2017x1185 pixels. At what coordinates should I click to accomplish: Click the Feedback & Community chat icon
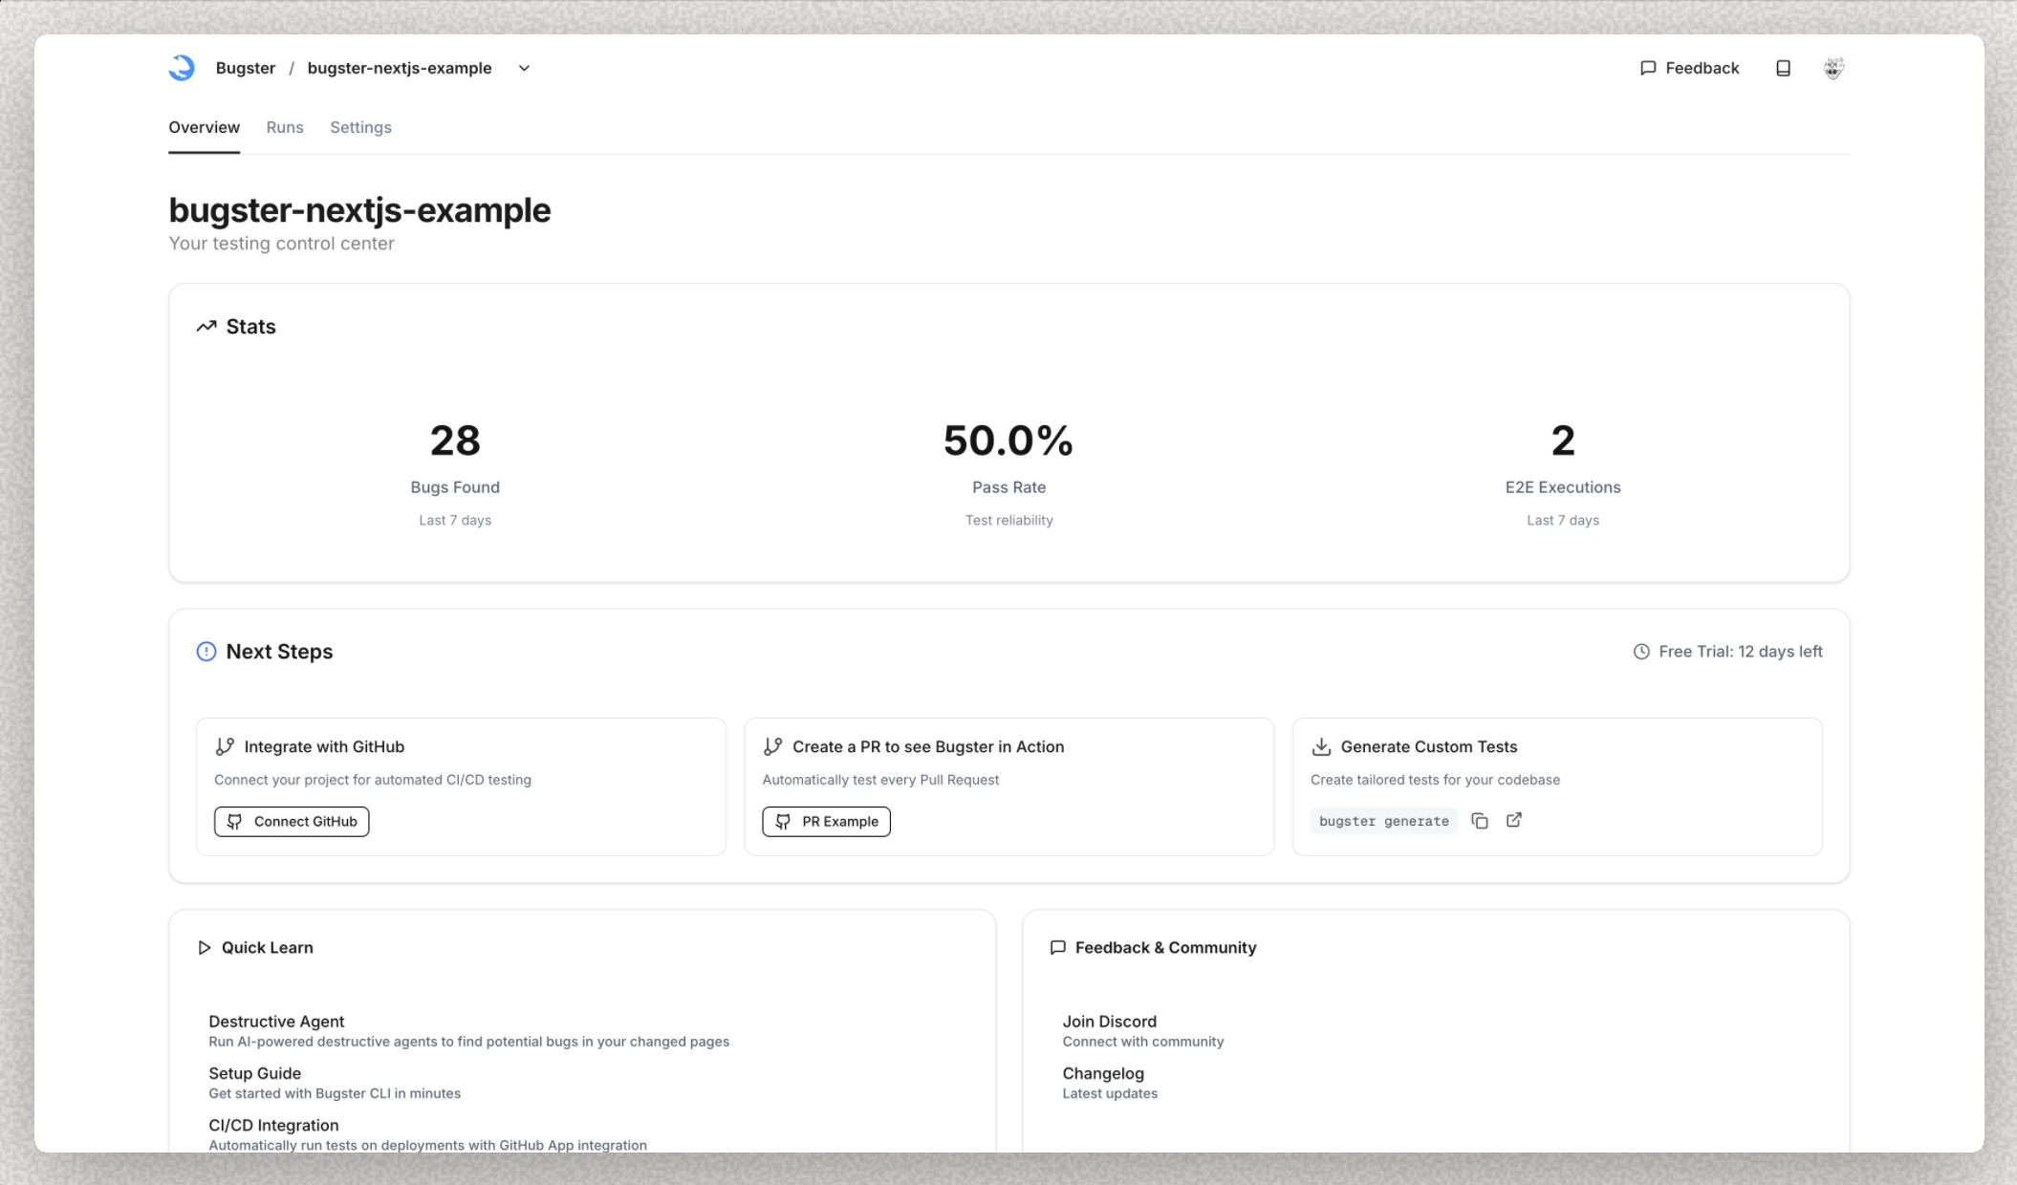1057,948
